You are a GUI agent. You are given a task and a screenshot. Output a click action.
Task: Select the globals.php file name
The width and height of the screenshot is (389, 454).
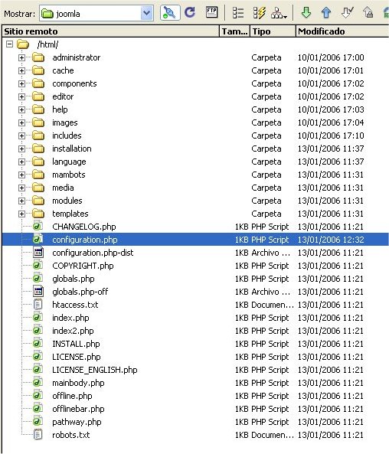(x=74, y=279)
